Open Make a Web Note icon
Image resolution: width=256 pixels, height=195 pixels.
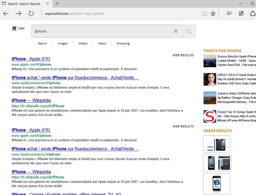pyautogui.click(x=241, y=13)
